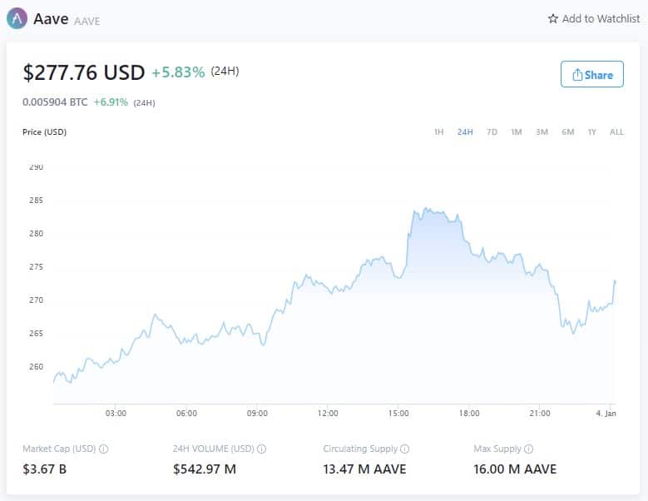
Task: Click the 24H VOLUME (USD) label
Action: (x=213, y=449)
